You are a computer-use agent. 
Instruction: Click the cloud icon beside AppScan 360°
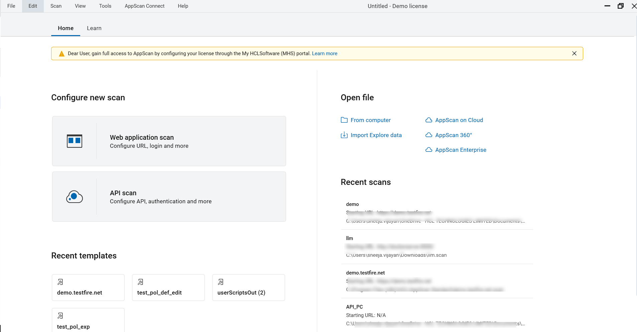pyautogui.click(x=428, y=135)
